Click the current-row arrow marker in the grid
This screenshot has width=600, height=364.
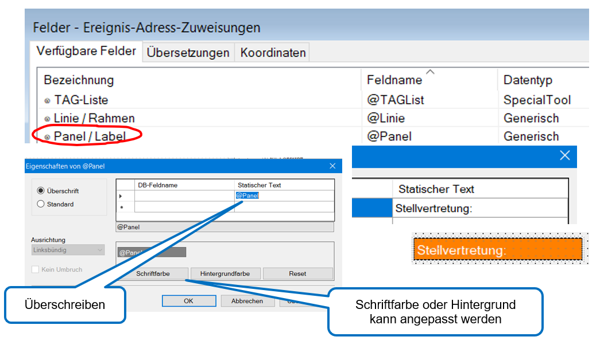(121, 196)
